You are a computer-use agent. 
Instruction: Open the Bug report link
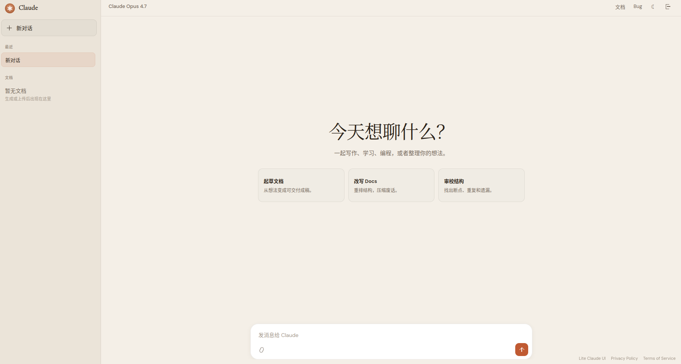[x=638, y=6]
